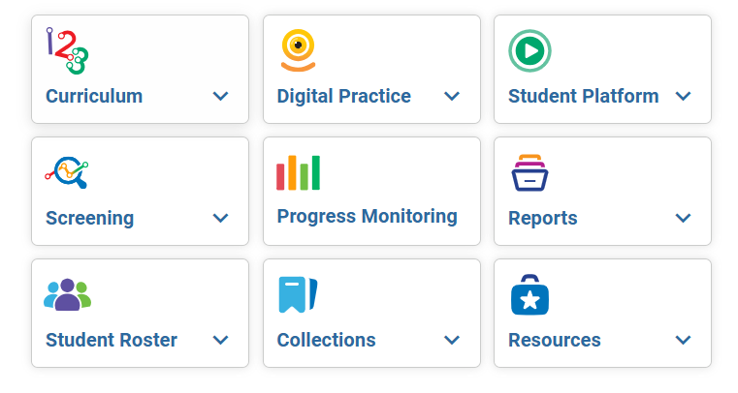Open the Progress Monitoring label

(x=368, y=217)
